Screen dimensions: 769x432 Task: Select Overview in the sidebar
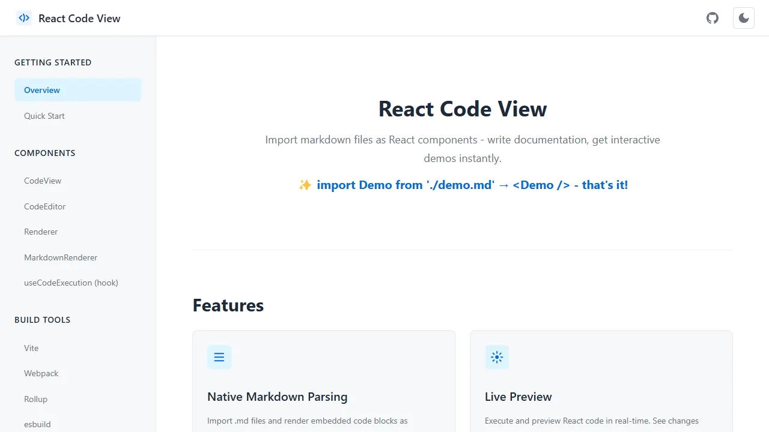pos(78,90)
